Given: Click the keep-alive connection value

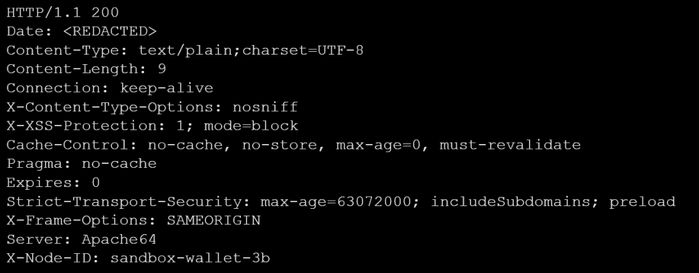Looking at the screenshot, I should tap(167, 88).
